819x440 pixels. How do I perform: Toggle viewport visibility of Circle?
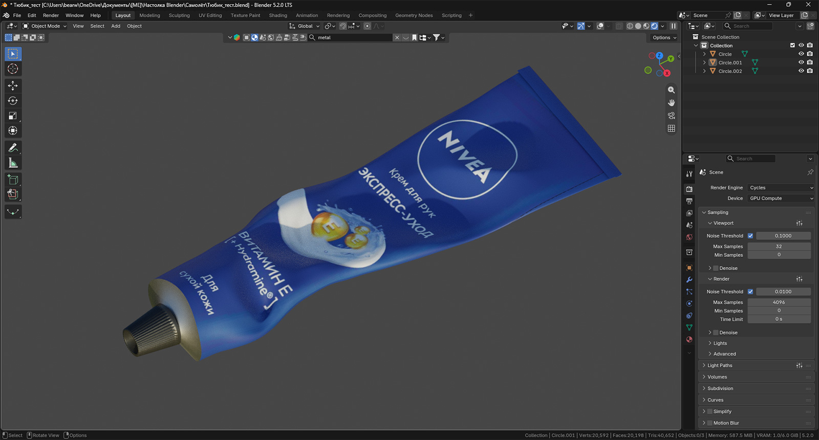coord(801,54)
